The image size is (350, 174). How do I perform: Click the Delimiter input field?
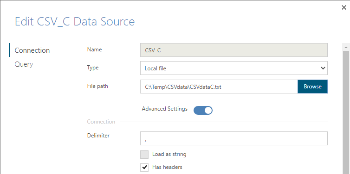(x=233, y=138)
